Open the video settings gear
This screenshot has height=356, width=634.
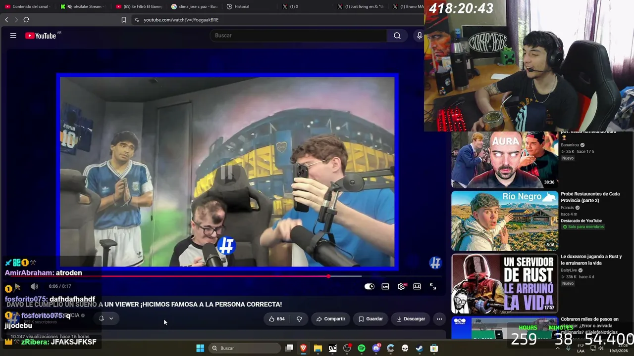[x=401, y=286]
